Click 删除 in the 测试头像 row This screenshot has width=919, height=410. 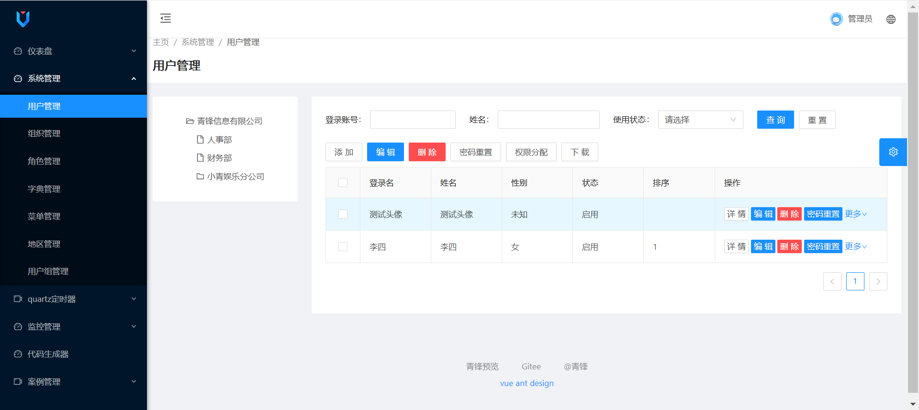(789, 214)
